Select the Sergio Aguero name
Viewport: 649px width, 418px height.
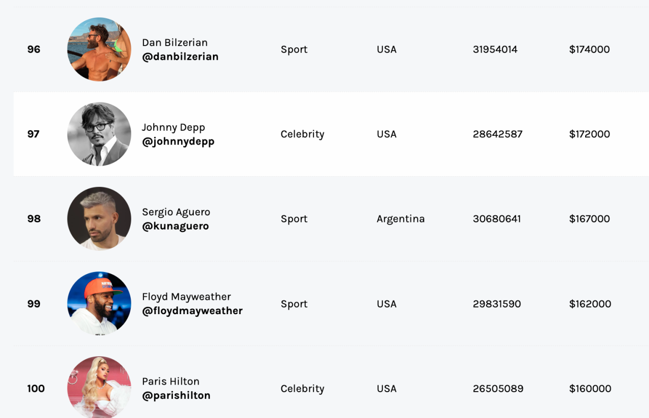[176, 212]
